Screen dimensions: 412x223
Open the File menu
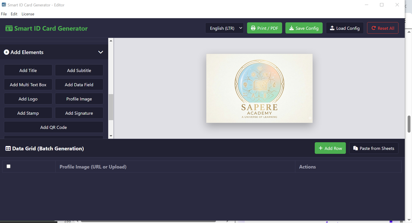pyautogui.click(x=4, y=14)
